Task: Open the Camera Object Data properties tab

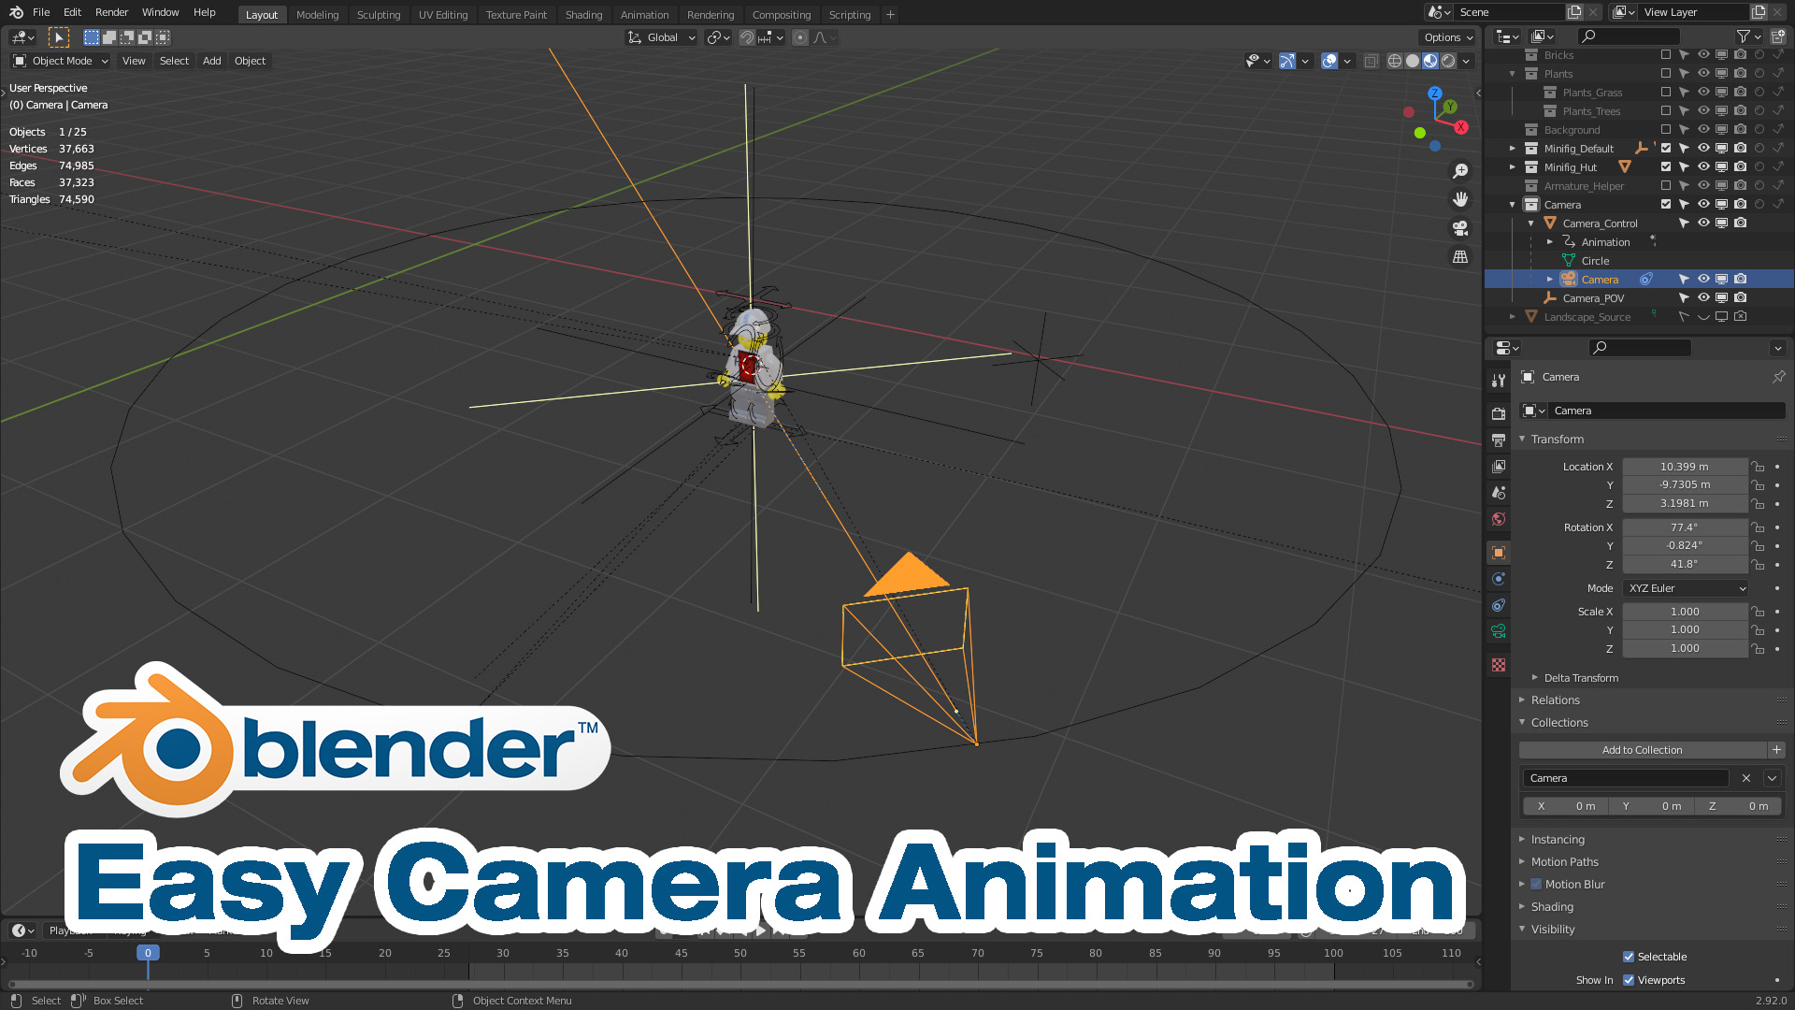Action: point(1499,631)
